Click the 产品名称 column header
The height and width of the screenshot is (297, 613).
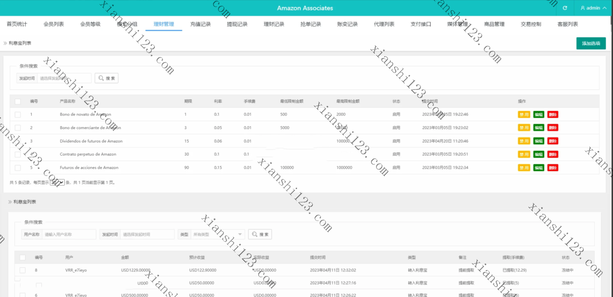(67, 102)
